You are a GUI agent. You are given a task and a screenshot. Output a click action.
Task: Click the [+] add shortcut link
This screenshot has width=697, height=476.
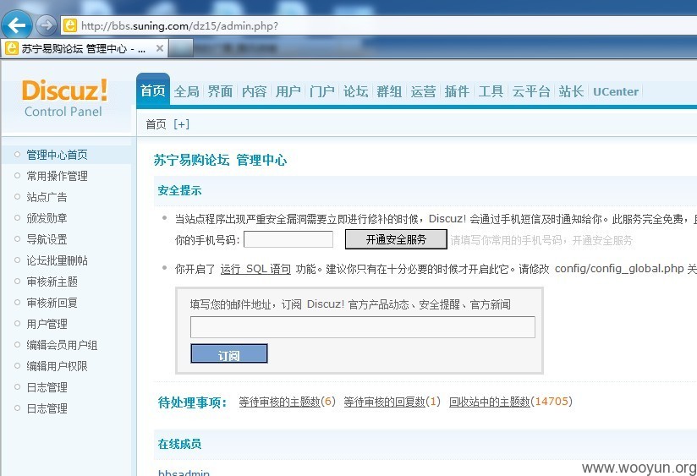click(181, 124)
